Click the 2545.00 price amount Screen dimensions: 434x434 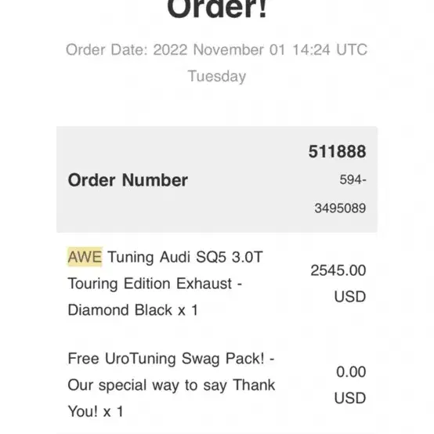point(338,270)
